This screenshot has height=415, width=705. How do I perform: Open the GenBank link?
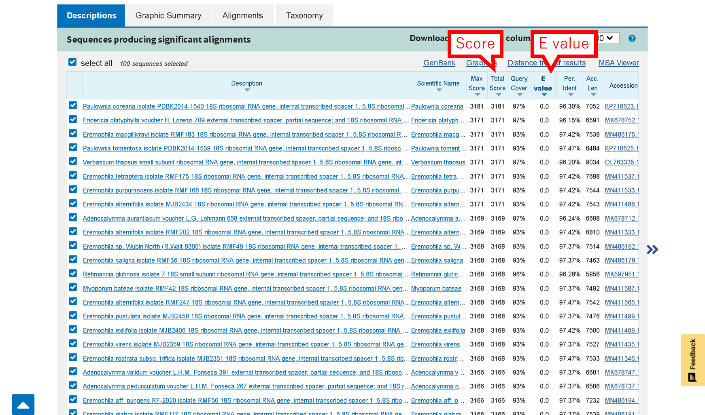click(439, 63)
